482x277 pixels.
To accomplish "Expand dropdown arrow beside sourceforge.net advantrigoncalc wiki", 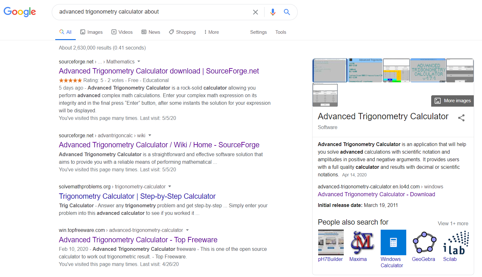I will (x=150, y=135).
